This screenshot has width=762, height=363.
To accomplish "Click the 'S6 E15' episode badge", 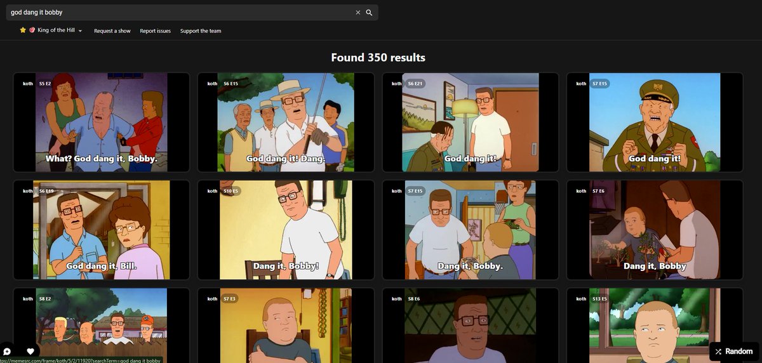I will click(231, 83).
